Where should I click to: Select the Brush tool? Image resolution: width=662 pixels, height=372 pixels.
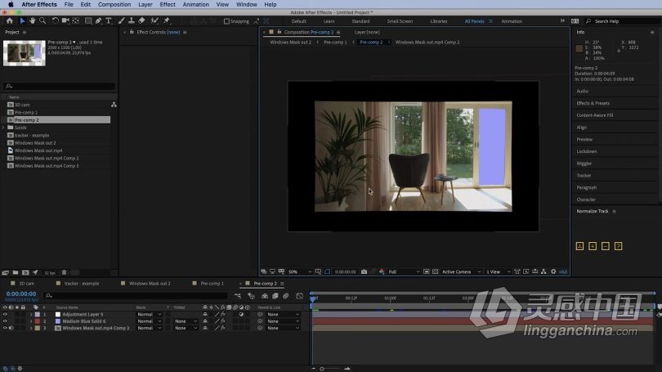(121, 20)
